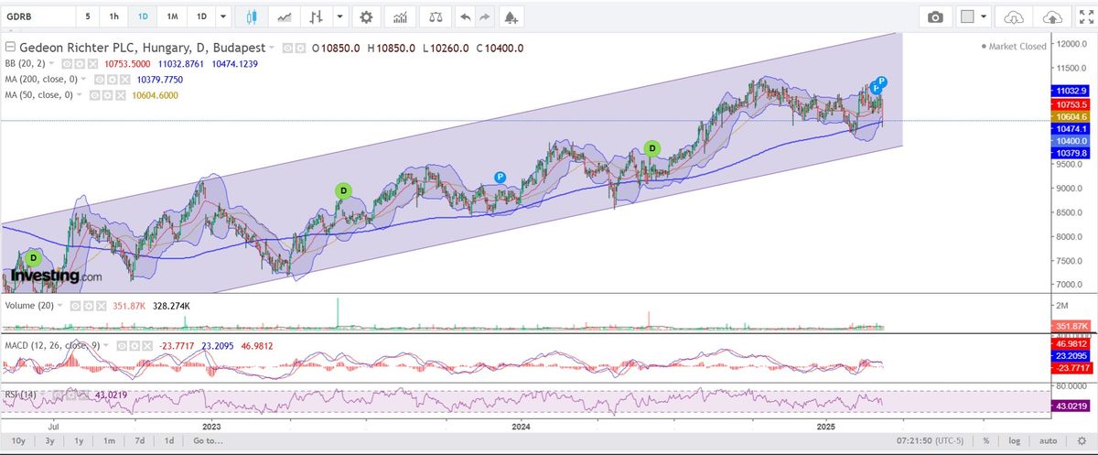Image resolution: width=1098 pixels, height=455 pixels.
Task: Open the indicators icon in toolbar
Action: point(400,17)
